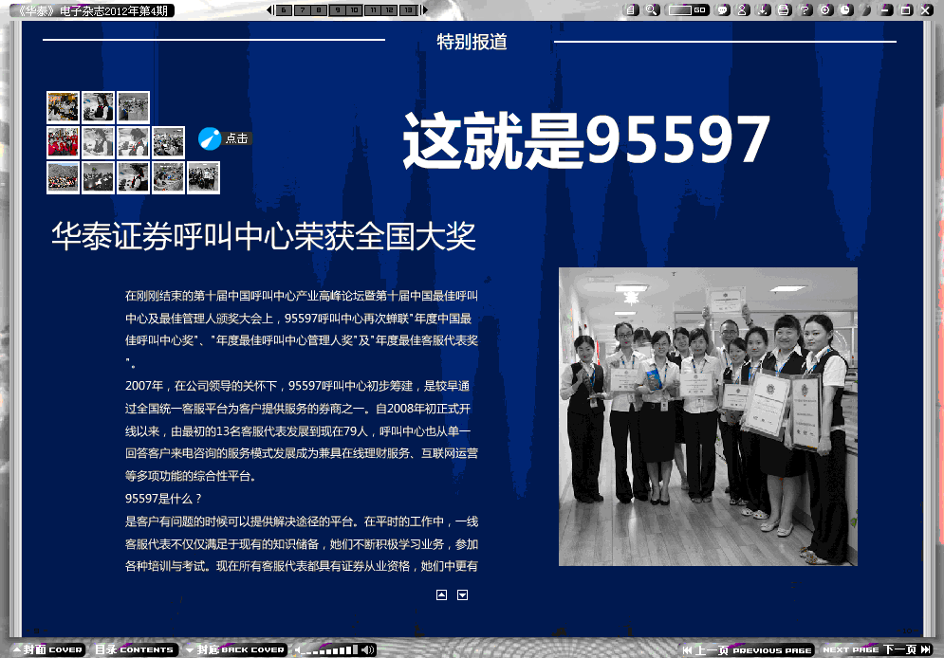Click the first photo thumbnail in the grid
Screen dimensions: 944x658
[63, 106]
